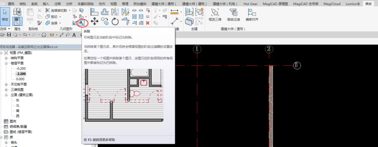Open the 连接端切割 dropdown arrow

pyautogui.click(x=69, y=10)
